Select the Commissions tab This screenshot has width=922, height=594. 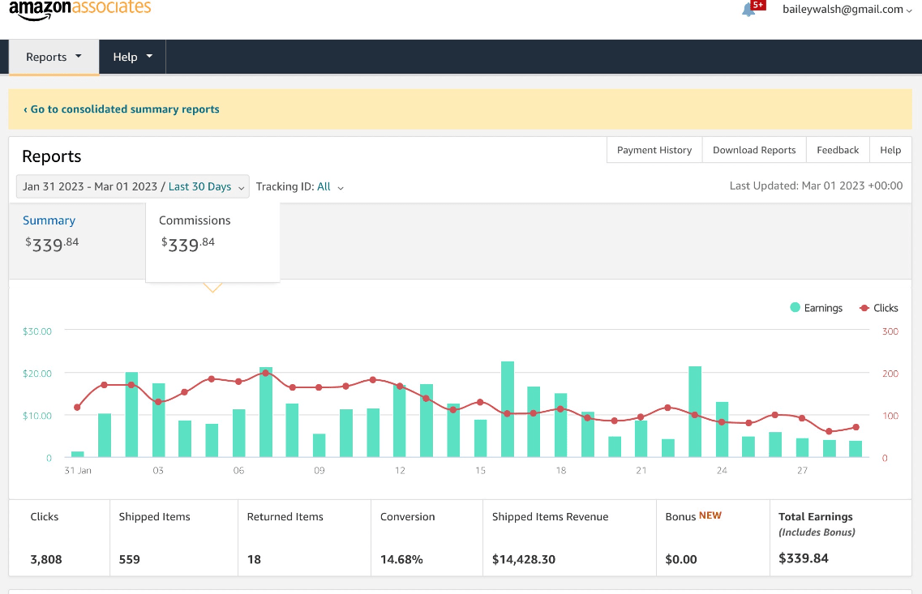[x=195, y=220]
